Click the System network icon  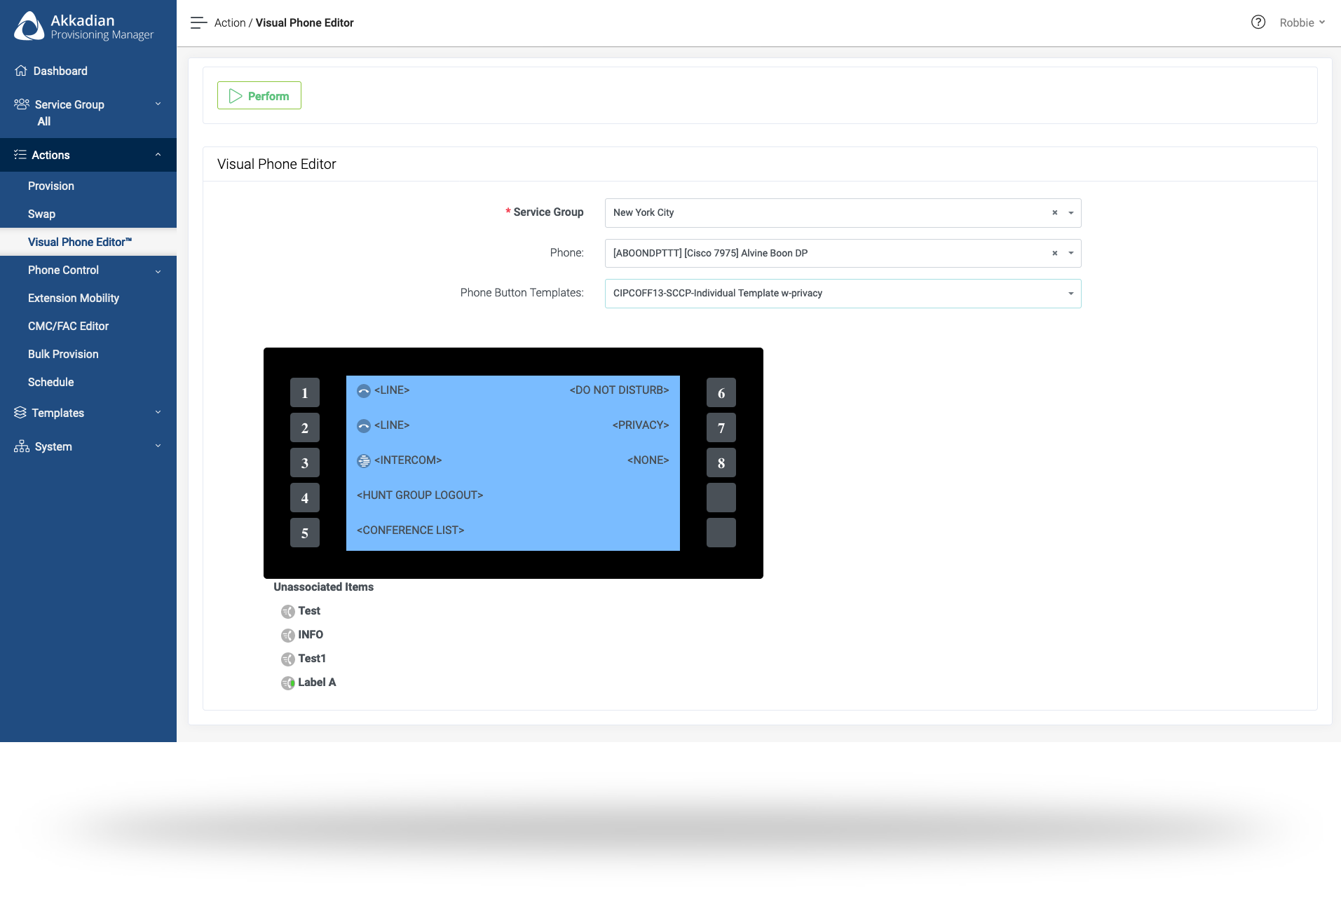(x=22, y=446)
